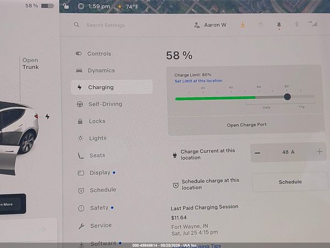Tap the Open Charge Port button
The width and height of the screenshot is (330, 248).
(246, 125)
